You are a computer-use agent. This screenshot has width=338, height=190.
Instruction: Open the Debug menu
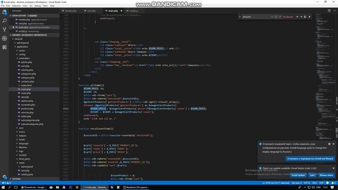click(x=37, y=6)
